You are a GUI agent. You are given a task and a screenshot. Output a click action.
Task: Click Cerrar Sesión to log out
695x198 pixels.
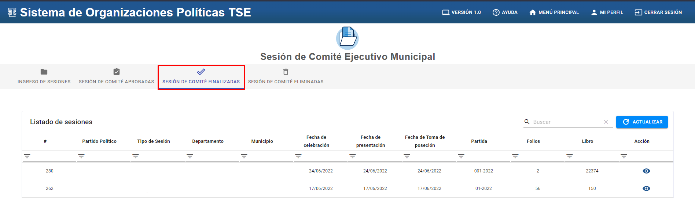pyautogui.click(x=658, y=12)
